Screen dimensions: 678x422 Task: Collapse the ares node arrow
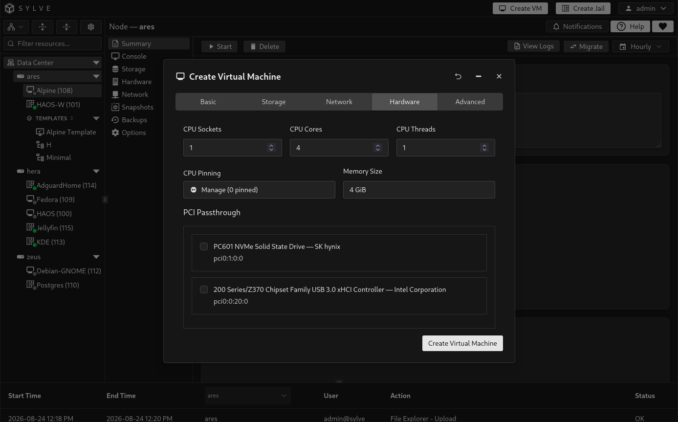96,76
